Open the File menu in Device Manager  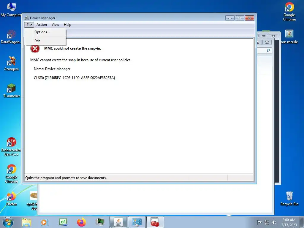[x=29, y=25]
